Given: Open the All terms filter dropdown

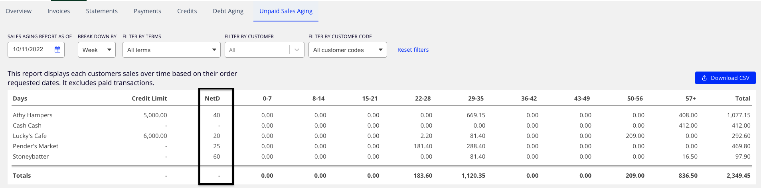Looking at the screenshot, I should tap(171, 50).
